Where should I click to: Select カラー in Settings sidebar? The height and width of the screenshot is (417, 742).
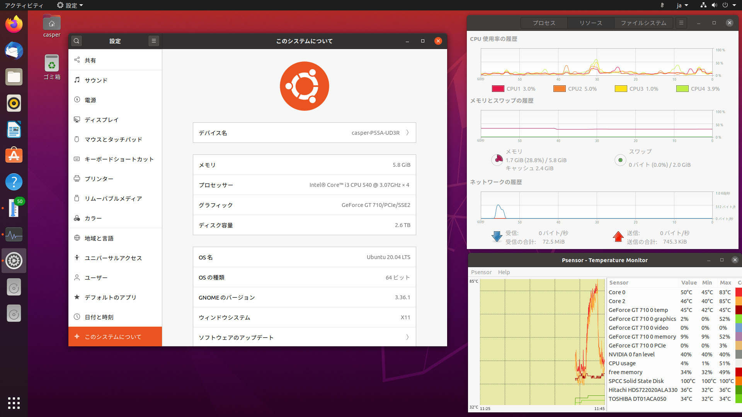(x=115, y=218)
